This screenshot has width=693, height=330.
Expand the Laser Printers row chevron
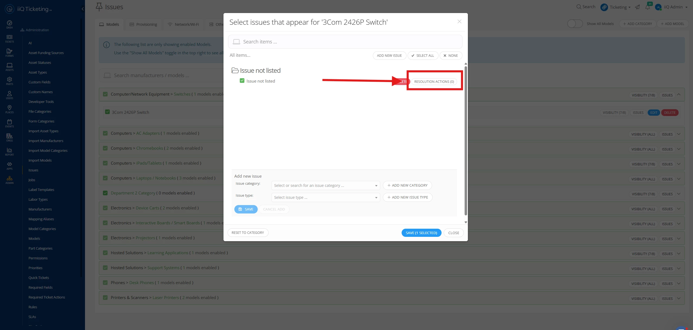tap(679, 298)
